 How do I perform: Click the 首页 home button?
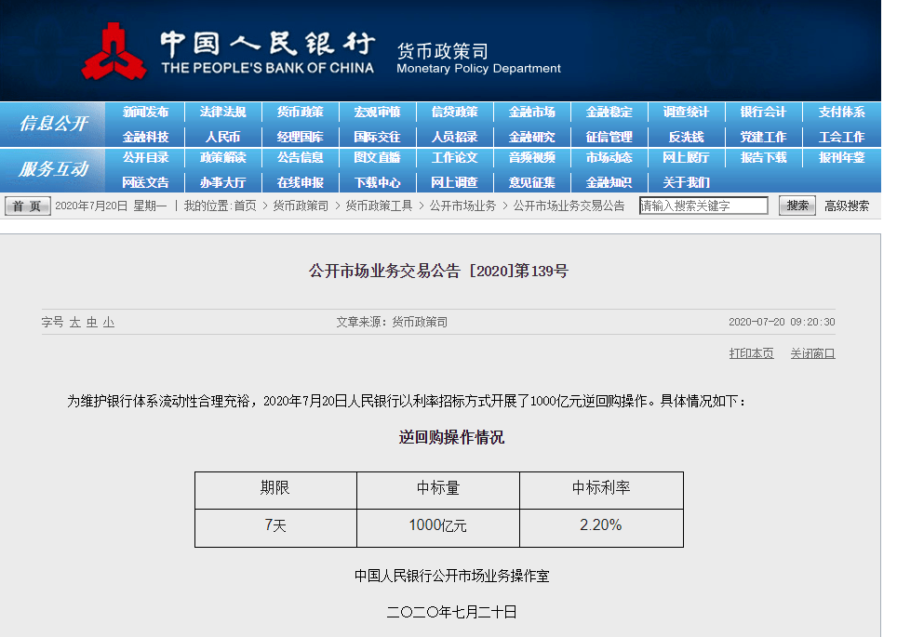(27, 206)
